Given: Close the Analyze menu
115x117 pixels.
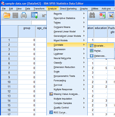Looking at the screenshot, I should click(x=52, y=9).
